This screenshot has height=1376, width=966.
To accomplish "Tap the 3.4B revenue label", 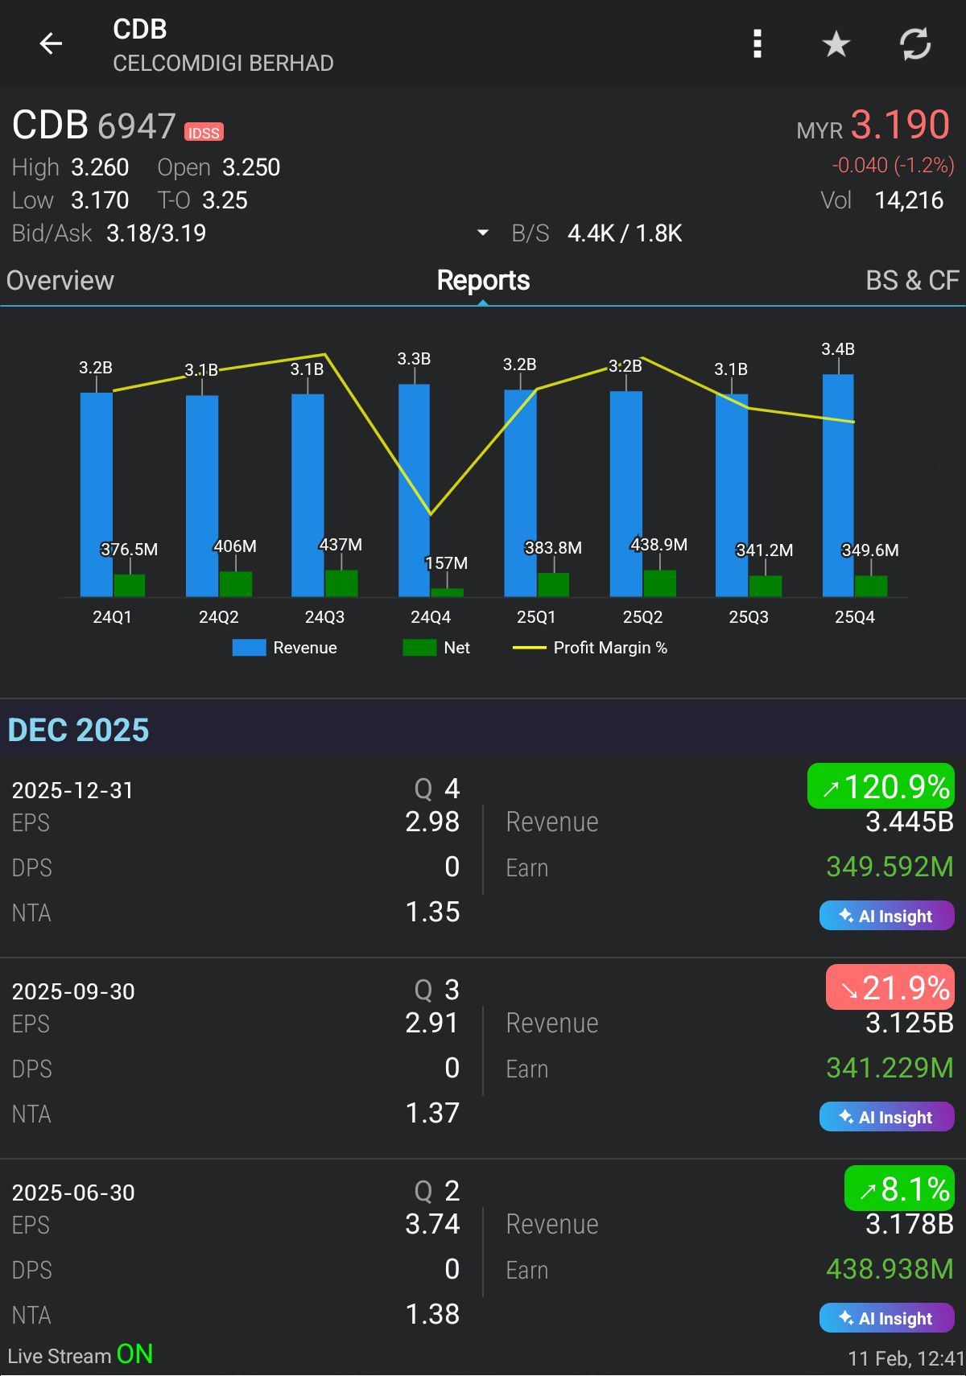I will 838,349.
